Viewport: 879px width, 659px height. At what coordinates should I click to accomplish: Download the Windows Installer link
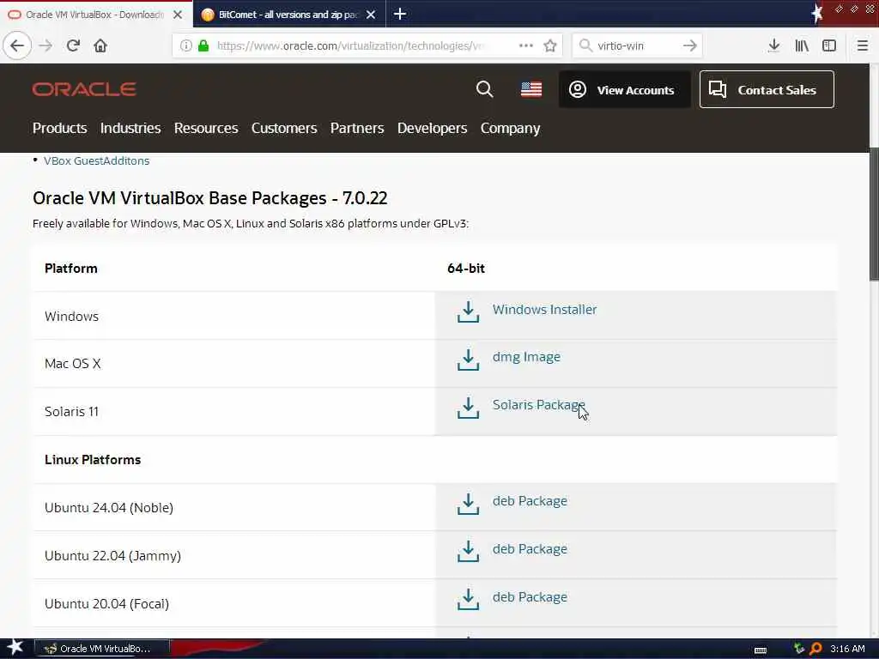point(544,309)
